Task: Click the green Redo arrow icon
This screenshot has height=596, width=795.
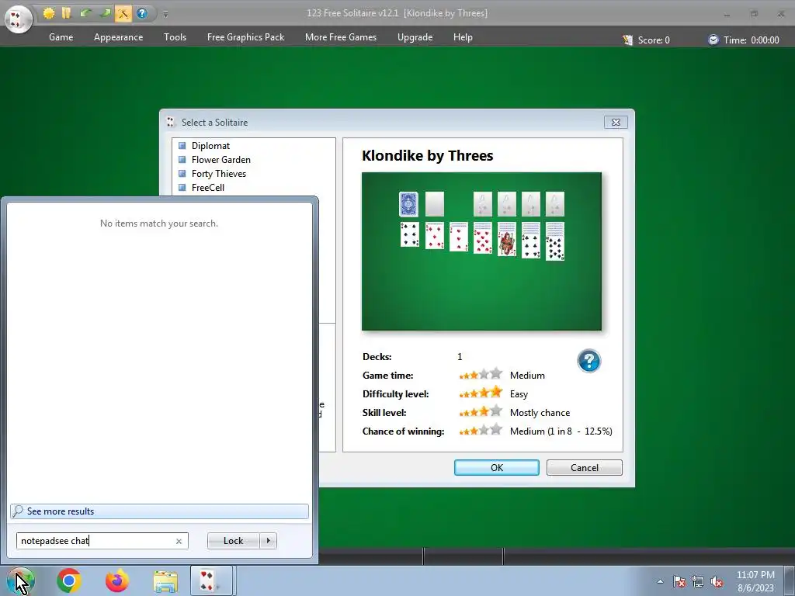Action: coord(105,13)
